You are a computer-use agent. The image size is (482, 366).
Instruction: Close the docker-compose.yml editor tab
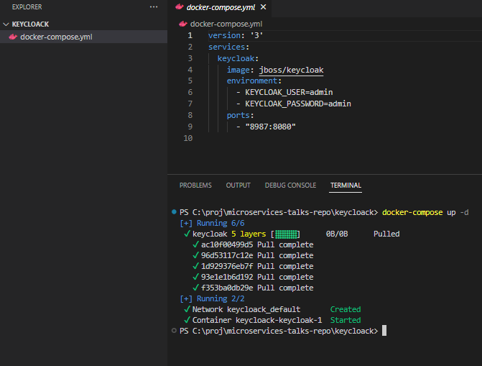(264, 7)
